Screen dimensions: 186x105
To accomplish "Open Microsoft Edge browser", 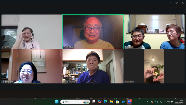I will [x=105, y=102].
